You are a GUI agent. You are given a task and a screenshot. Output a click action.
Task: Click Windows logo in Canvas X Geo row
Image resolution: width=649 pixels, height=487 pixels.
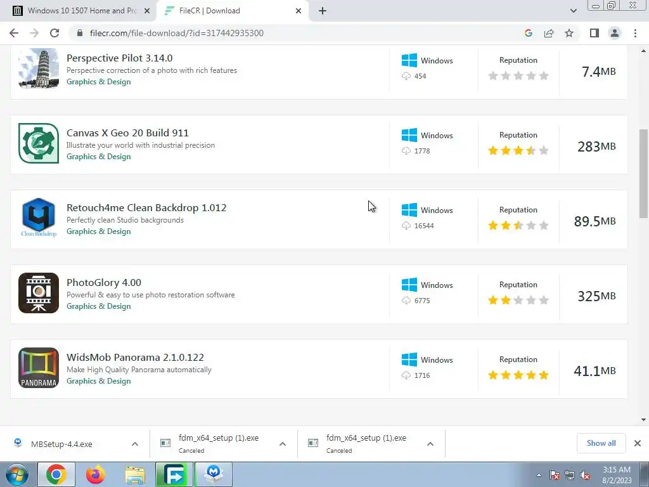pyautogui.click(x=409, y=135)
